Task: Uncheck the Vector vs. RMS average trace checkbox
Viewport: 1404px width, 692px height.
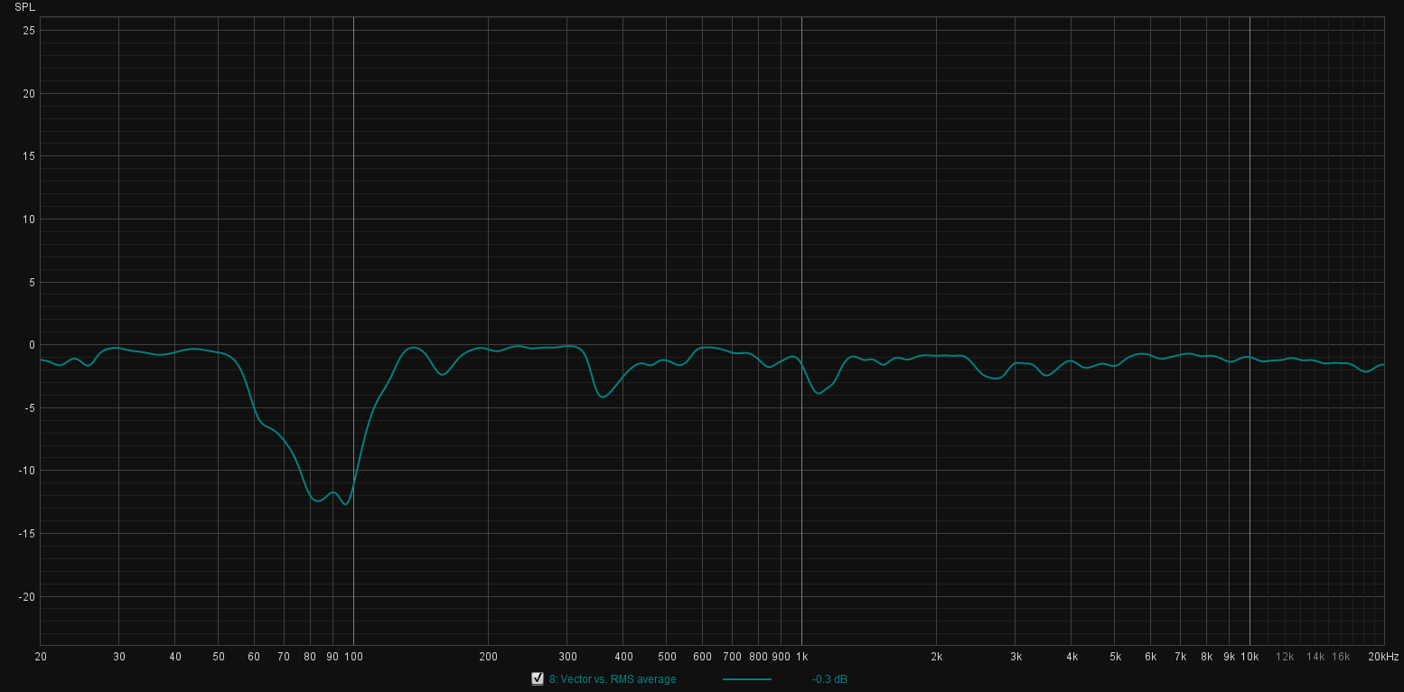Action: (538, 678)
